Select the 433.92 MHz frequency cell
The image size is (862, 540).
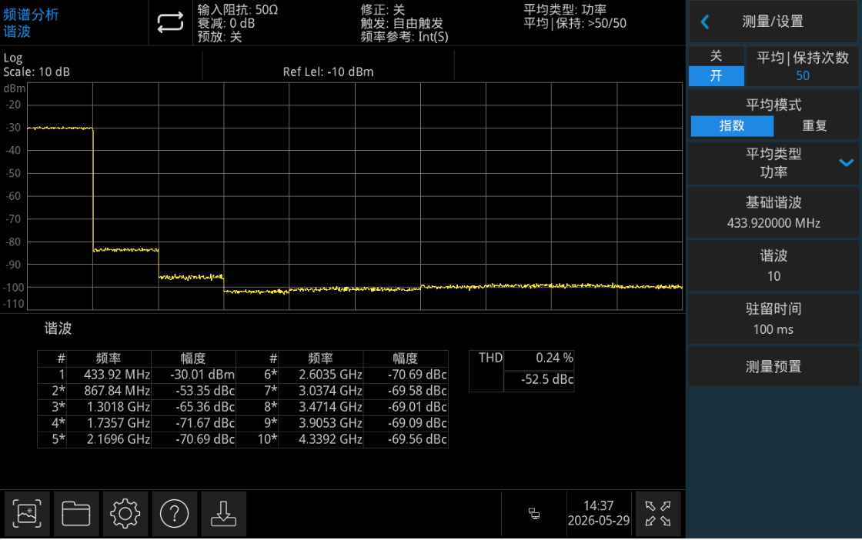pos(109,375)
